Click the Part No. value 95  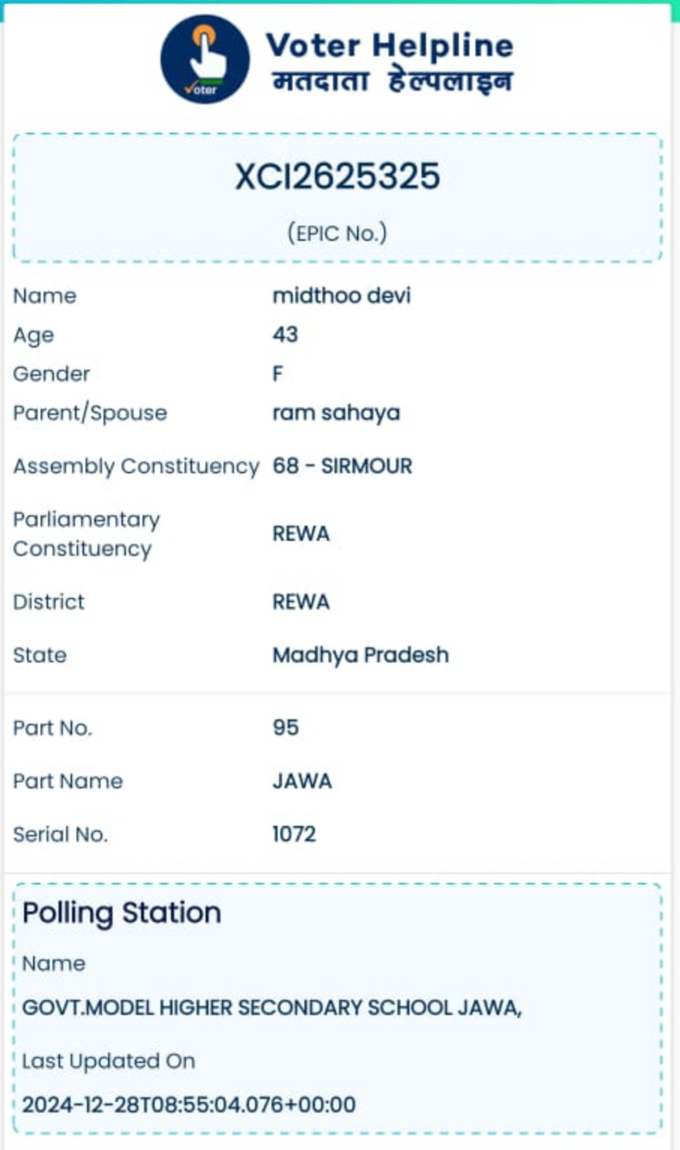[285, 728]
